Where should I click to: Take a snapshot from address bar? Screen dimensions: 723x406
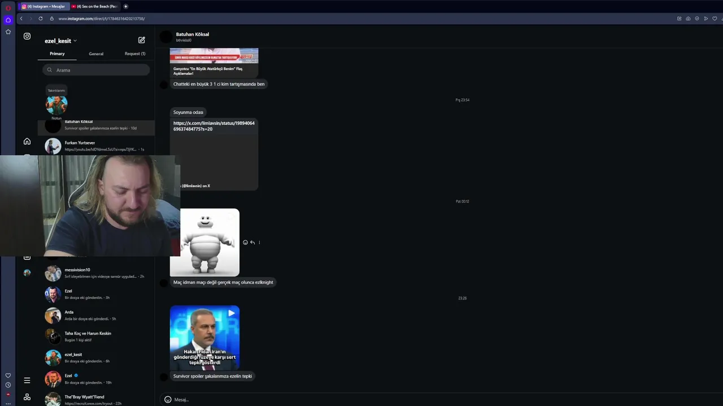click(688, 19)
